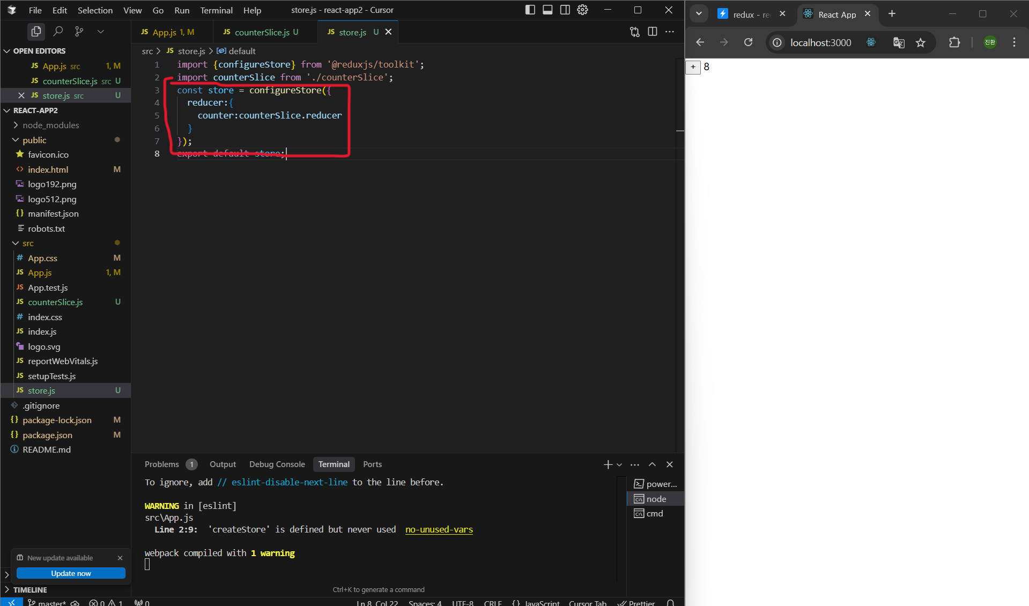Viewport: 1029px width, 606px height.
Task: Expand the additional views chevron in sidebar
Action: pyautogui.click(x=101, y=32)
